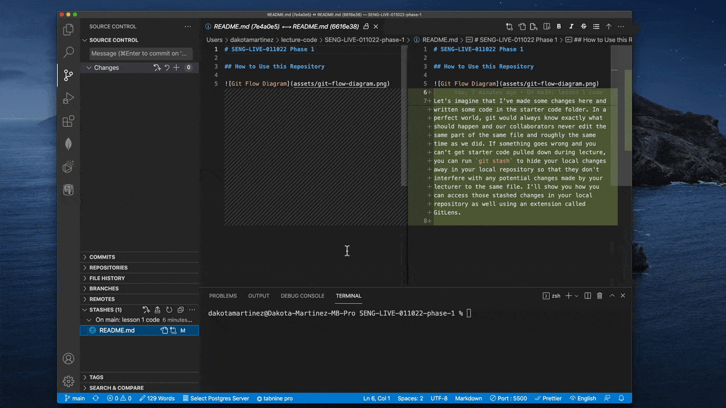Image resolution: width=726 pixels, height=408 pixels.
Task: Click commit message input field
Action: point(141,53)
